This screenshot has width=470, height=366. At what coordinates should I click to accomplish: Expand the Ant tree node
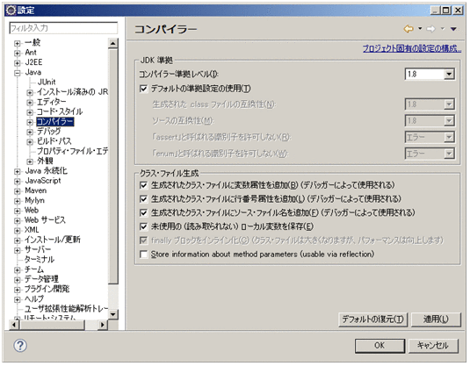tap(18, 54)
